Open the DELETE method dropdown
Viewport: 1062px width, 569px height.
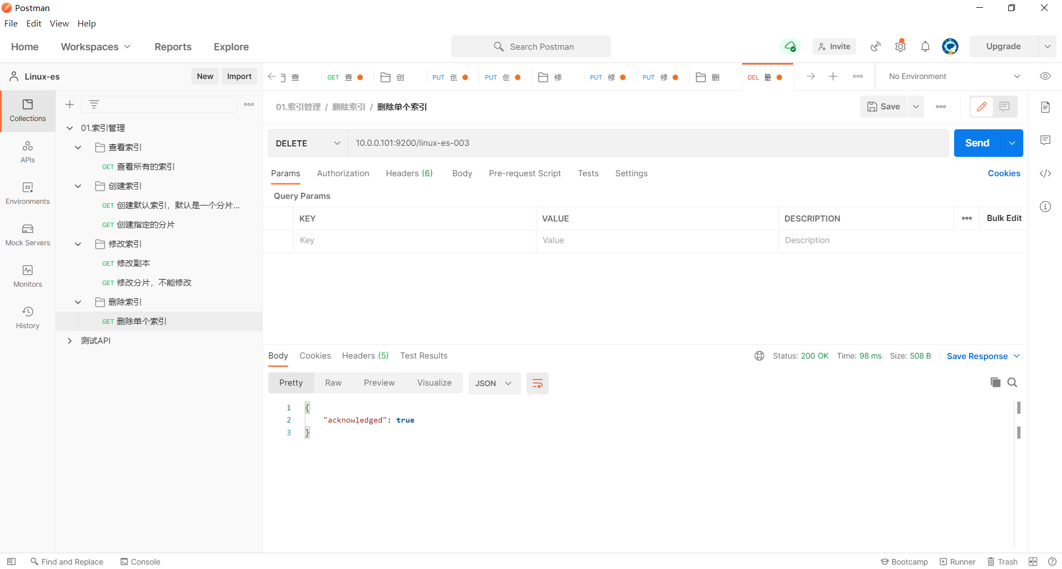[x=308, y=143]
